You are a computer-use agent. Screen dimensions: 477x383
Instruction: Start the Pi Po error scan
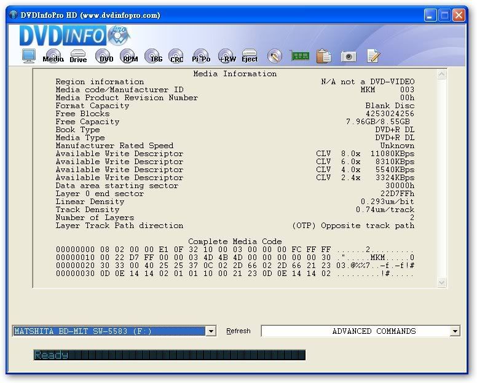(x=201, y=57)
